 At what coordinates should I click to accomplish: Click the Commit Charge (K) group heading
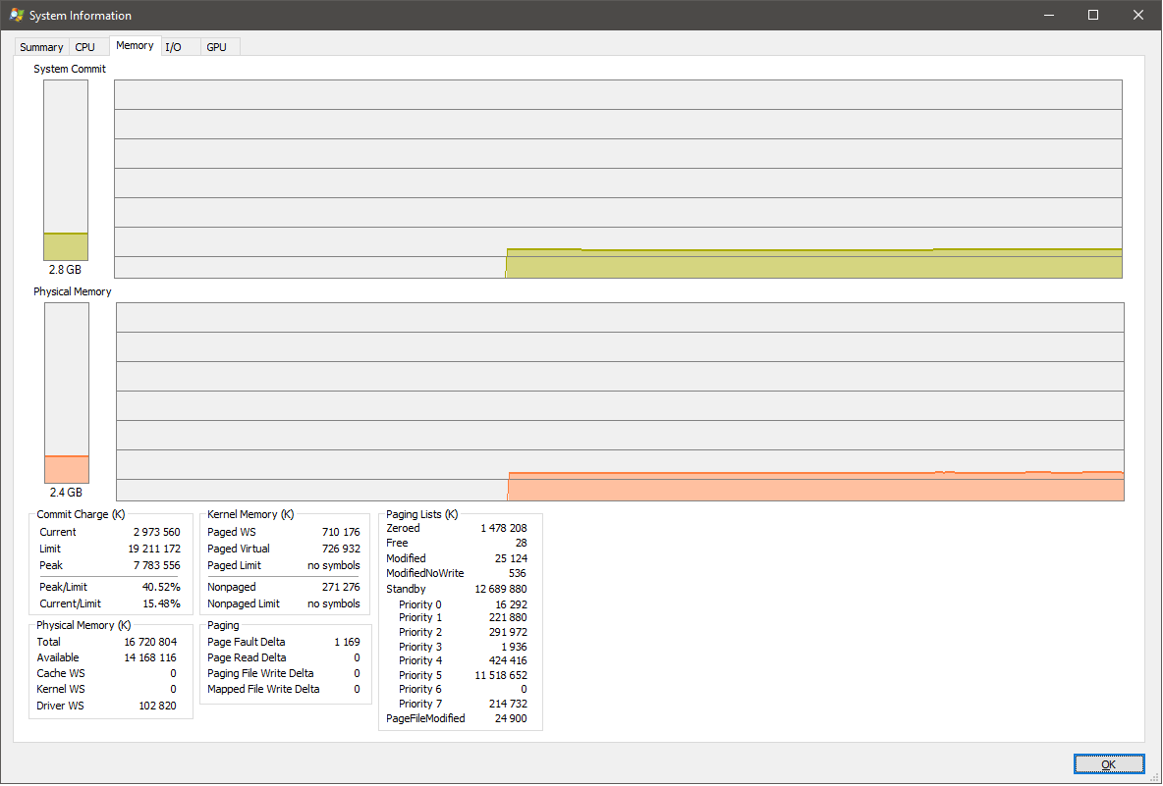point(81,514)
